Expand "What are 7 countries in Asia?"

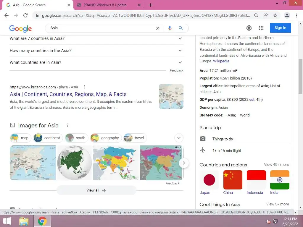pos(96,38)
